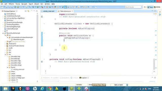The image size is (162, 91).
Task: Collapse the layout folder node
Action: pyautogui.click(x=8, y=67)
